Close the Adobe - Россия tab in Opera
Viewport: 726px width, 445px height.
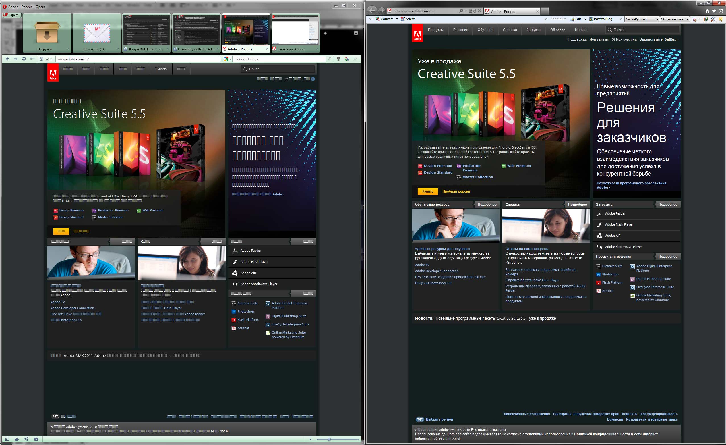click(268, 49)
